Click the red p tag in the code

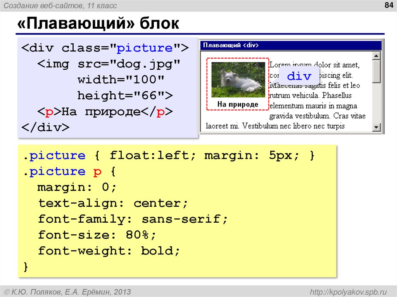tap(48, 112)
